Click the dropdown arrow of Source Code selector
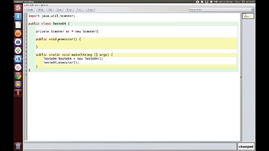Viewport: 269px width, 151px height. [x=253, y=10]
